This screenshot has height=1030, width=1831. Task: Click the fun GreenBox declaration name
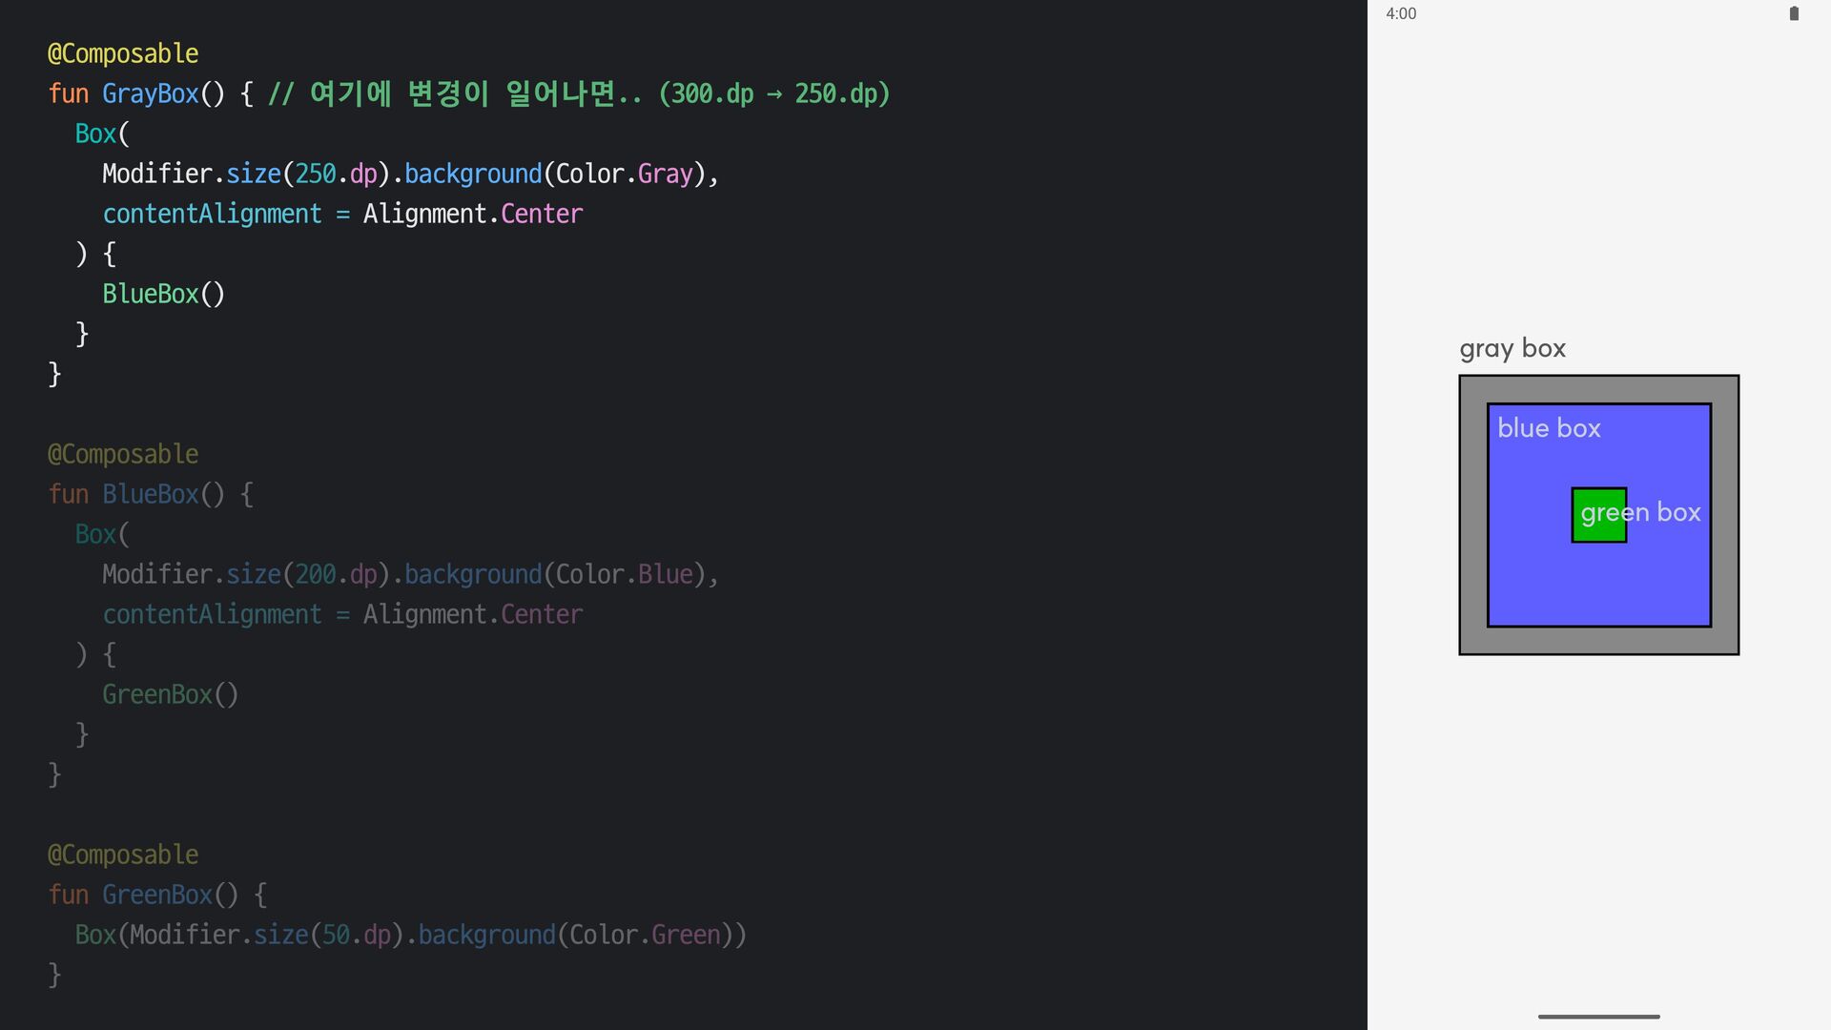[156, 895]
